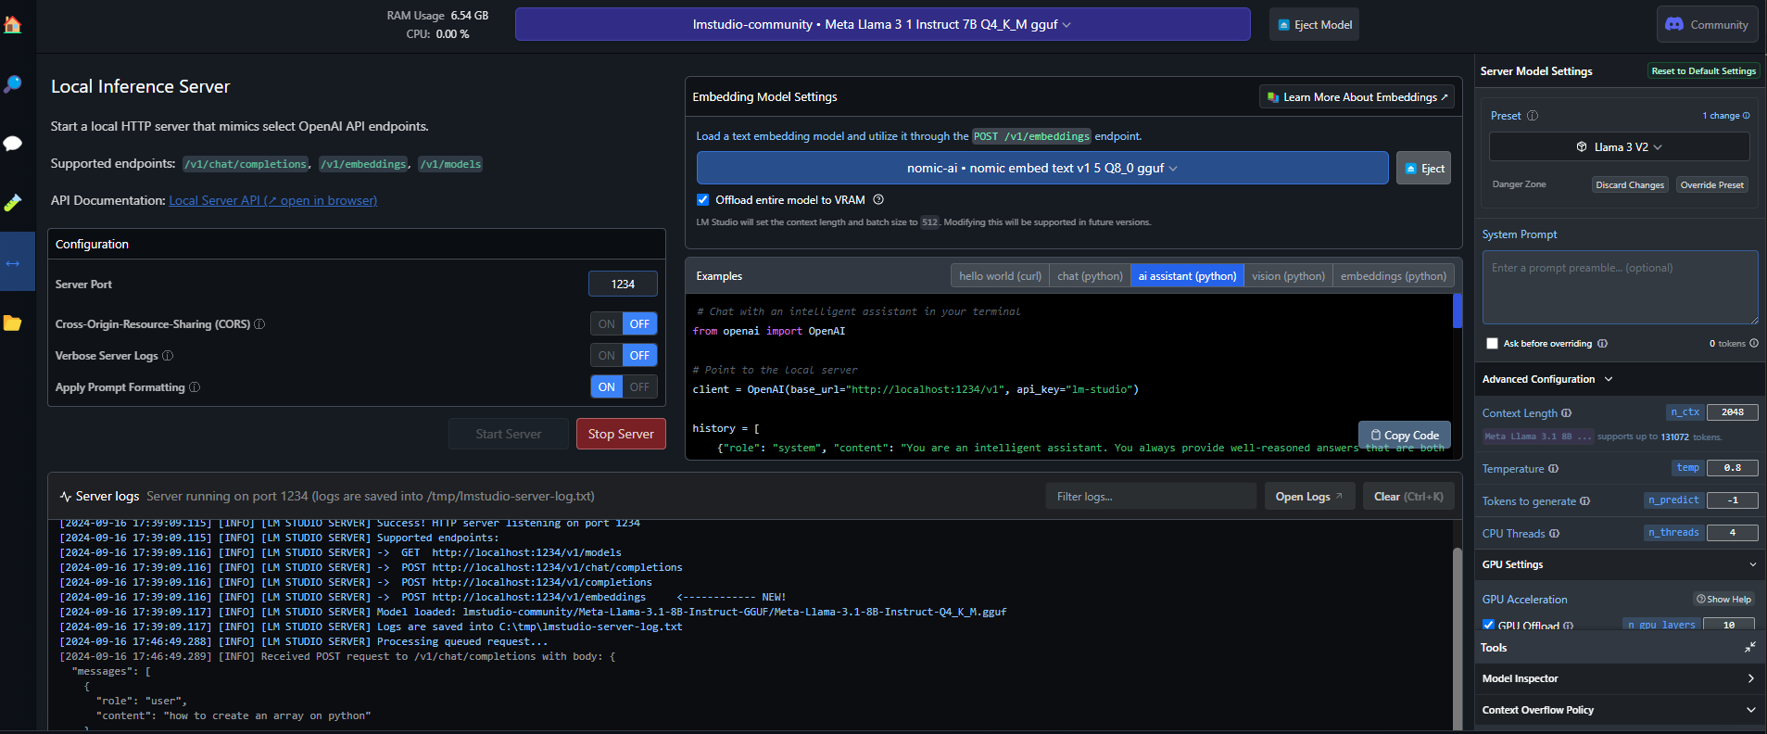Click the Tokens to generate info icon
The height and width of the screenshot is (734, 1767).
click(x=1584, y=501)
